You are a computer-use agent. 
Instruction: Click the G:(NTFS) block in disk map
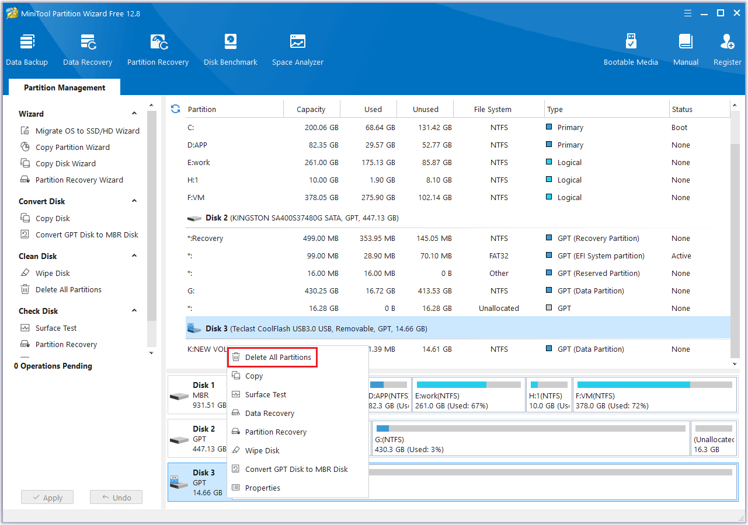coord(530,439)
